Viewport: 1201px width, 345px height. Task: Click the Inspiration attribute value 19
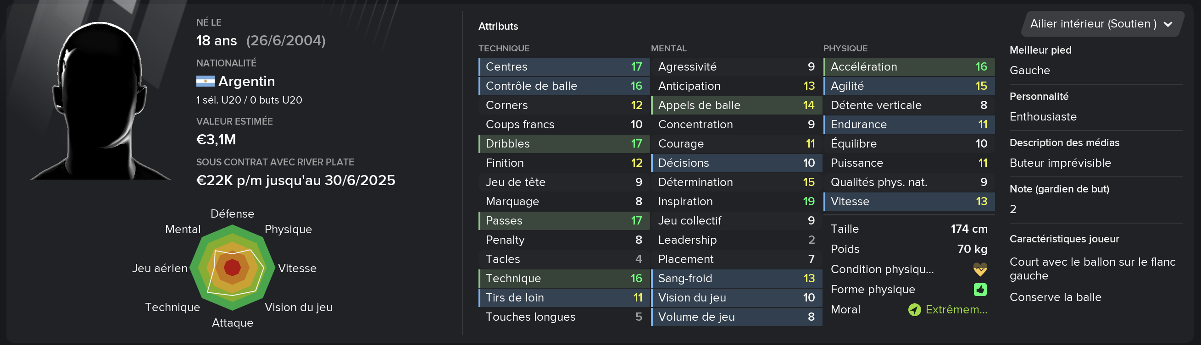point(809,201)
